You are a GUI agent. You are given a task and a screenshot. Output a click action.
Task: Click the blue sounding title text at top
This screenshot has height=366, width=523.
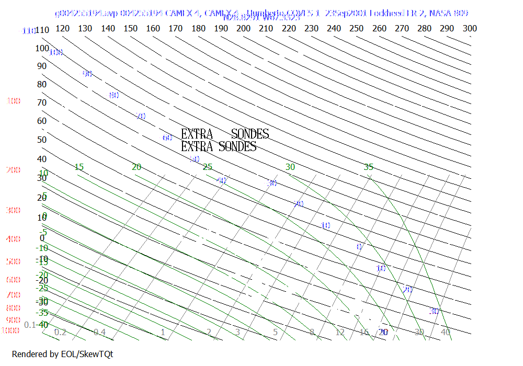tap(261, 14)
